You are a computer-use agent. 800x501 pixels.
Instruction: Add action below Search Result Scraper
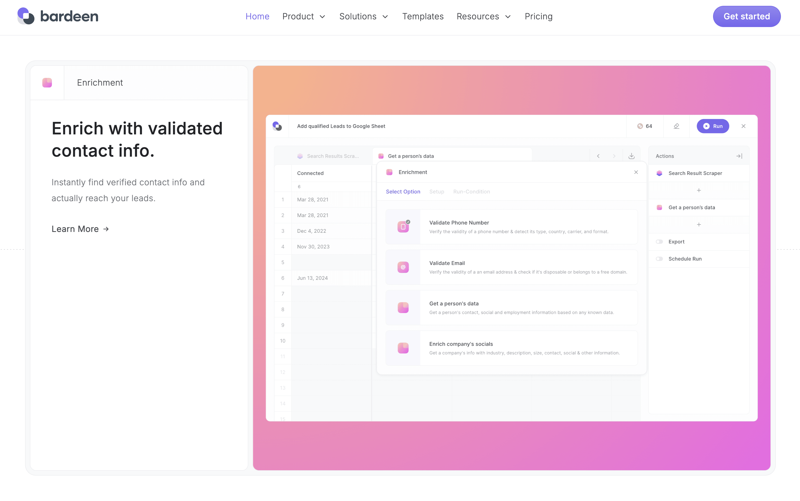(x=699, y=190)
